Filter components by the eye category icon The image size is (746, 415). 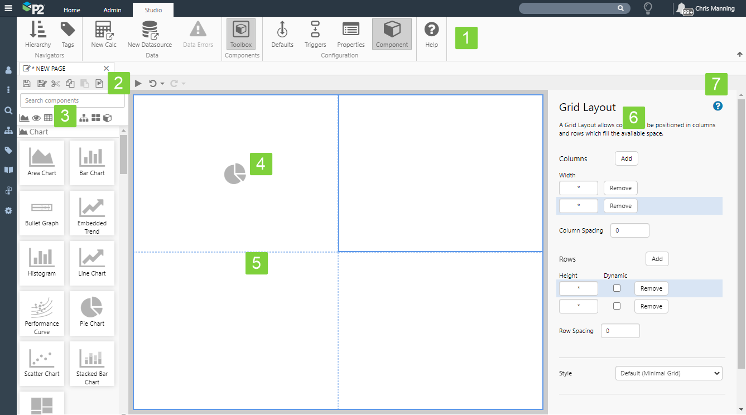(x=36, y=118)
